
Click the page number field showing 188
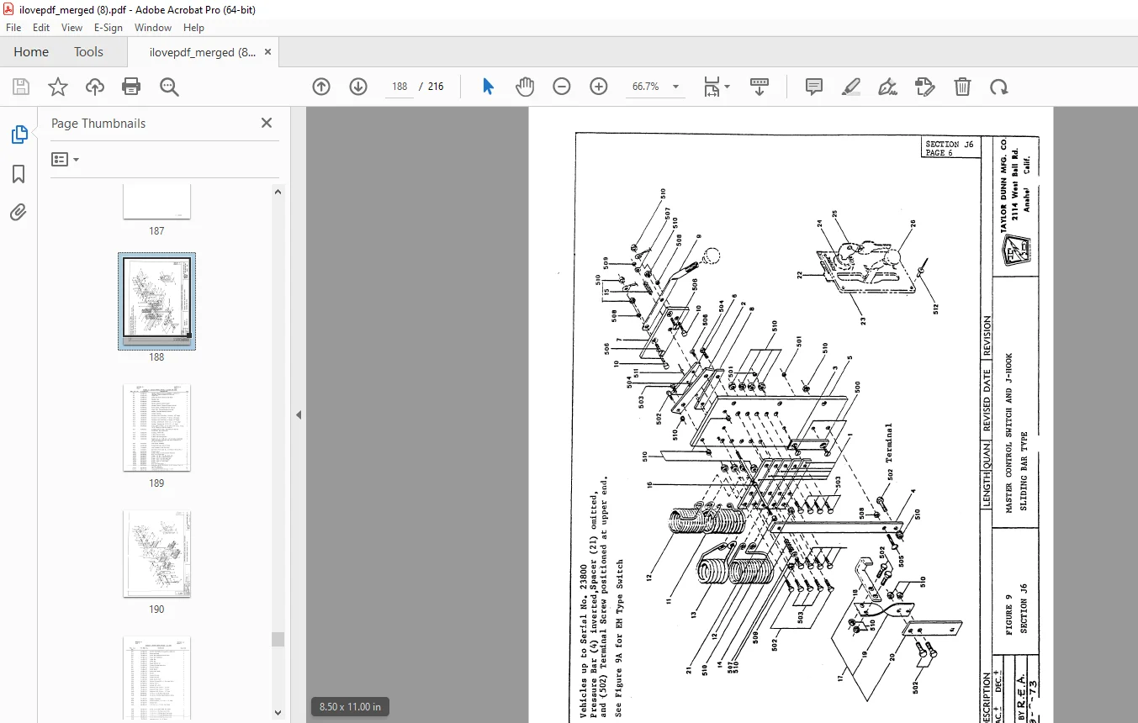pos(400,87)
